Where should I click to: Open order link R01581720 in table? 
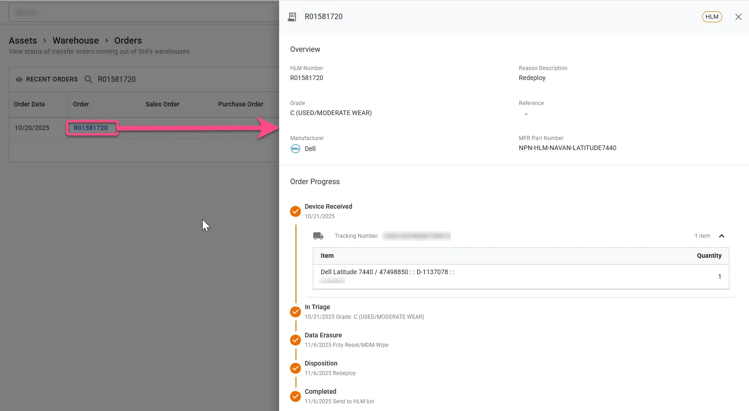[91, 128]
